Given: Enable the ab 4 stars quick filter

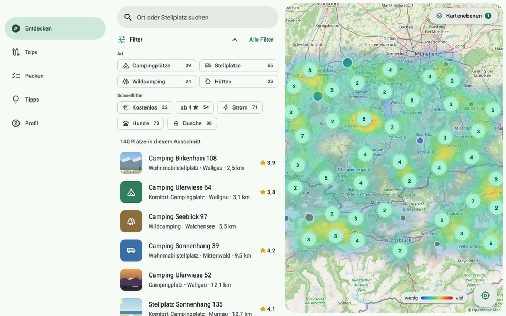Looking at the screenshot, I should click(194, 107).
